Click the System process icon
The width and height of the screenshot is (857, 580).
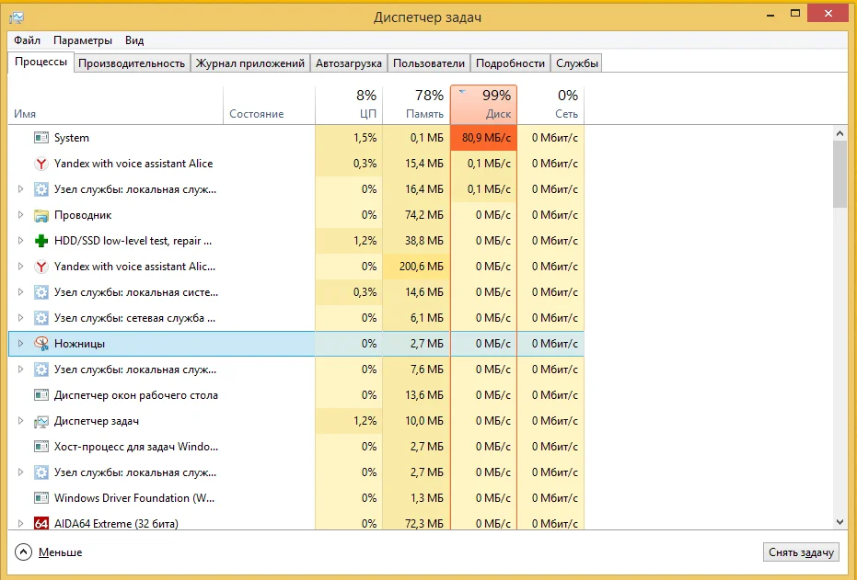41,138
